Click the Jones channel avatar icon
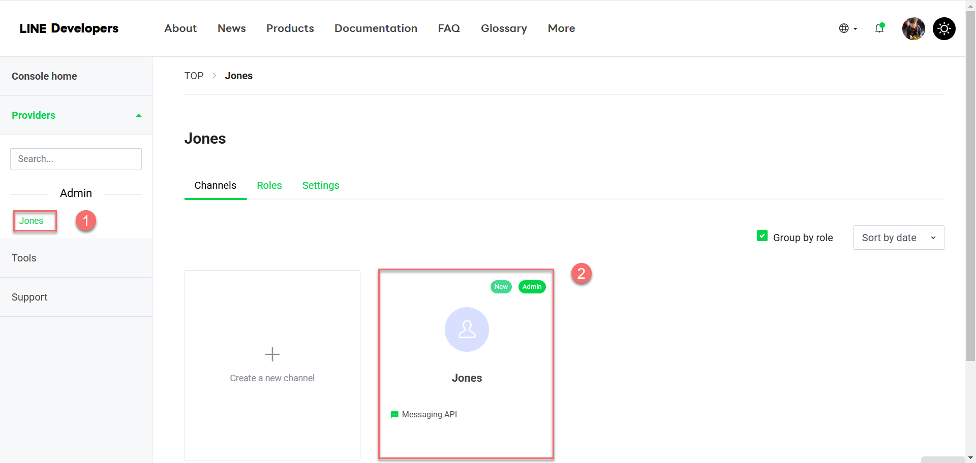Image resolution: width=976 pixels, height=463 pixels. click(467, 329)
